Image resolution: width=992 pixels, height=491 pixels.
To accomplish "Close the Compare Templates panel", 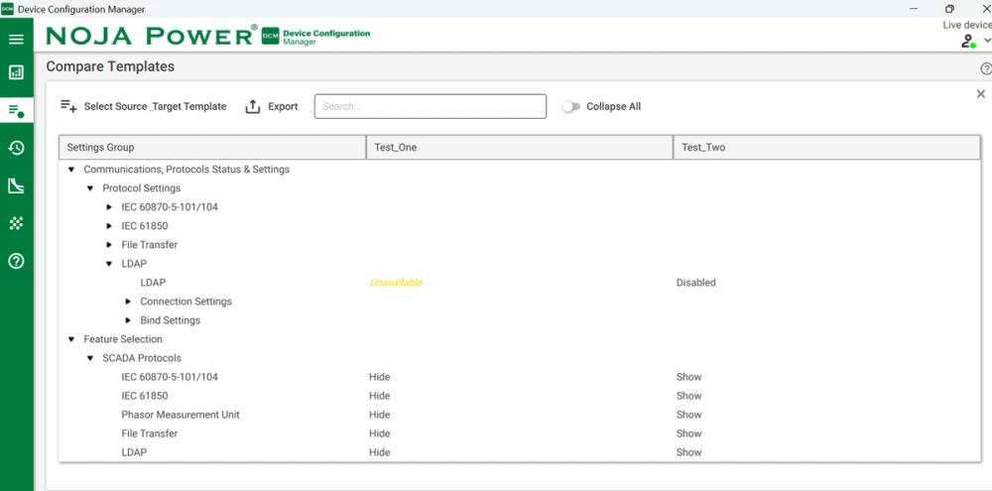I will (981, 93).
